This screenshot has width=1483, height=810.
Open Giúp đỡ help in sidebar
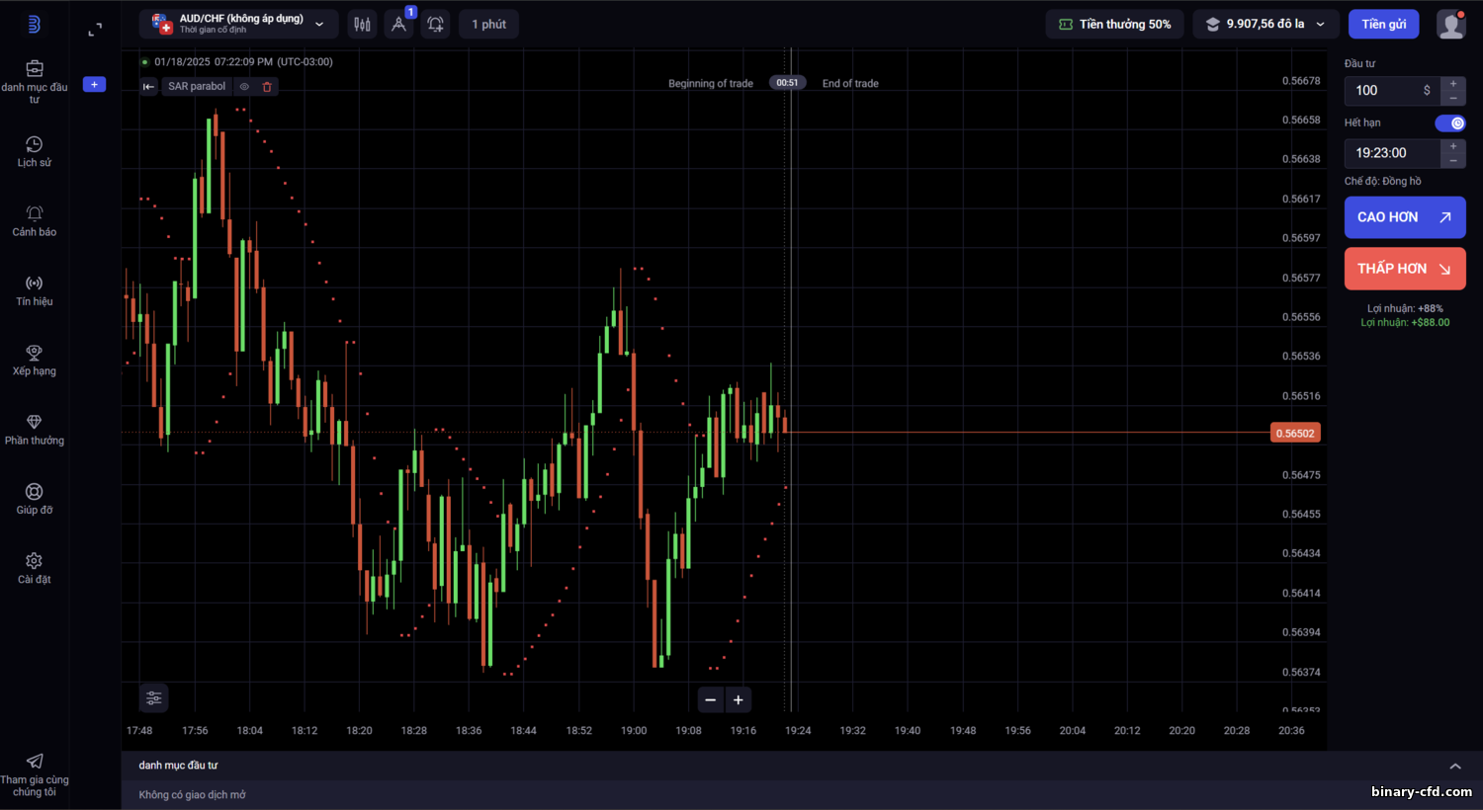coord(35,499)
